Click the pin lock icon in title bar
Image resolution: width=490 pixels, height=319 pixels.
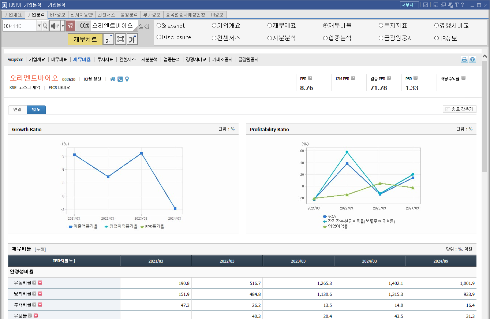(450, 5)
